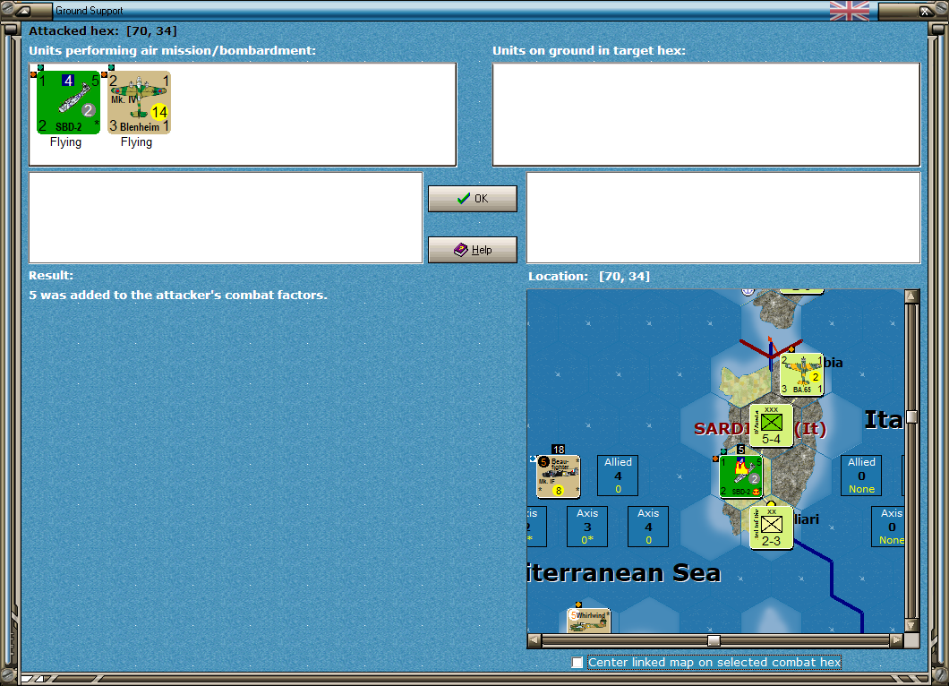
Task: Select the SBD-2 dive bomber counter marked Flying
Action: tap(67, 103)
